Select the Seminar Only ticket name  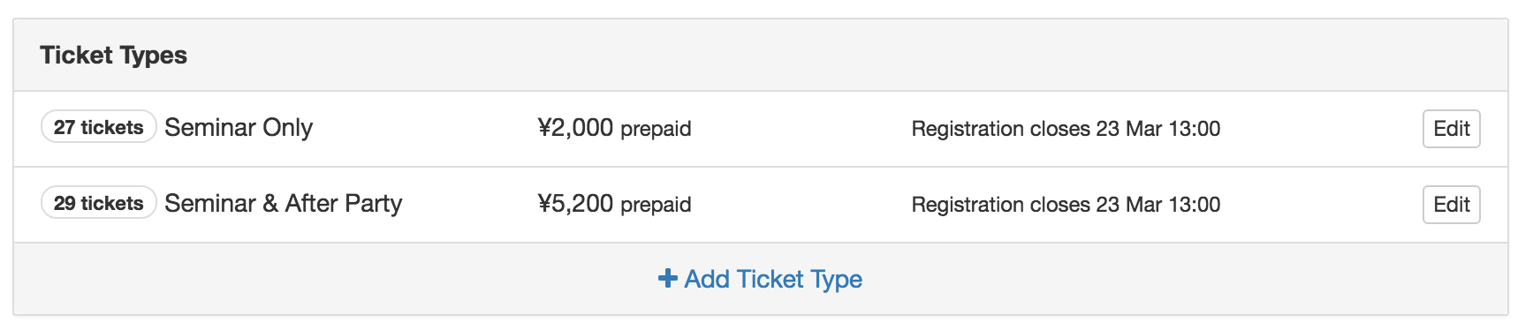point(239,128)
